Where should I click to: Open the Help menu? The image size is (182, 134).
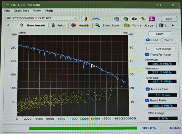(49, 11)
